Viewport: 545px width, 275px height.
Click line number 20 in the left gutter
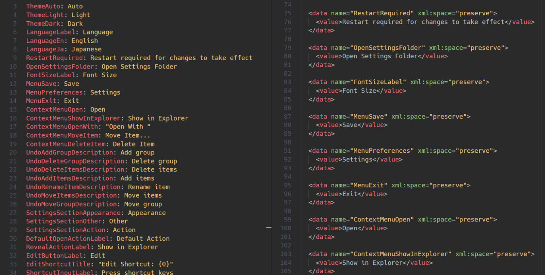[x=13, y=152]
